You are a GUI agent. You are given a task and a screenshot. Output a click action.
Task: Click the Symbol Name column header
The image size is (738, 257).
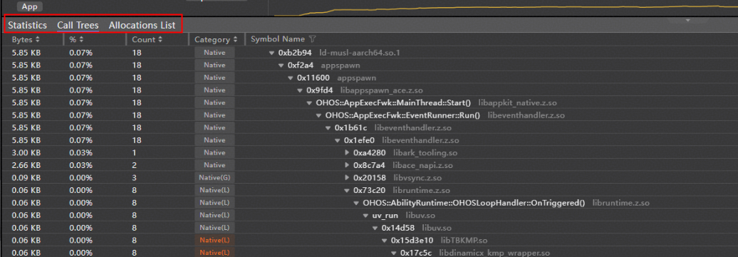(x=278, y=39)
